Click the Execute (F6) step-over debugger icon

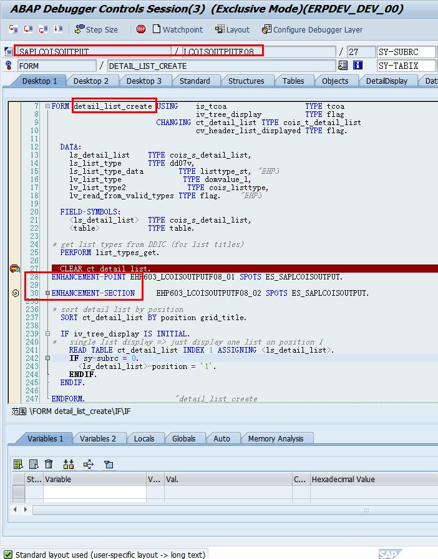tap(29, 29)
